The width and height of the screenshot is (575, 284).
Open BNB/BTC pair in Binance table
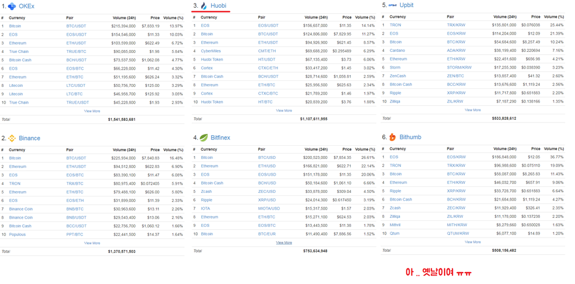[x=75, y=209]
